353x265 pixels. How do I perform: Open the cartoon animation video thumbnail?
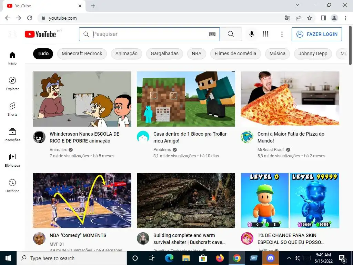(x=82, y=99)
